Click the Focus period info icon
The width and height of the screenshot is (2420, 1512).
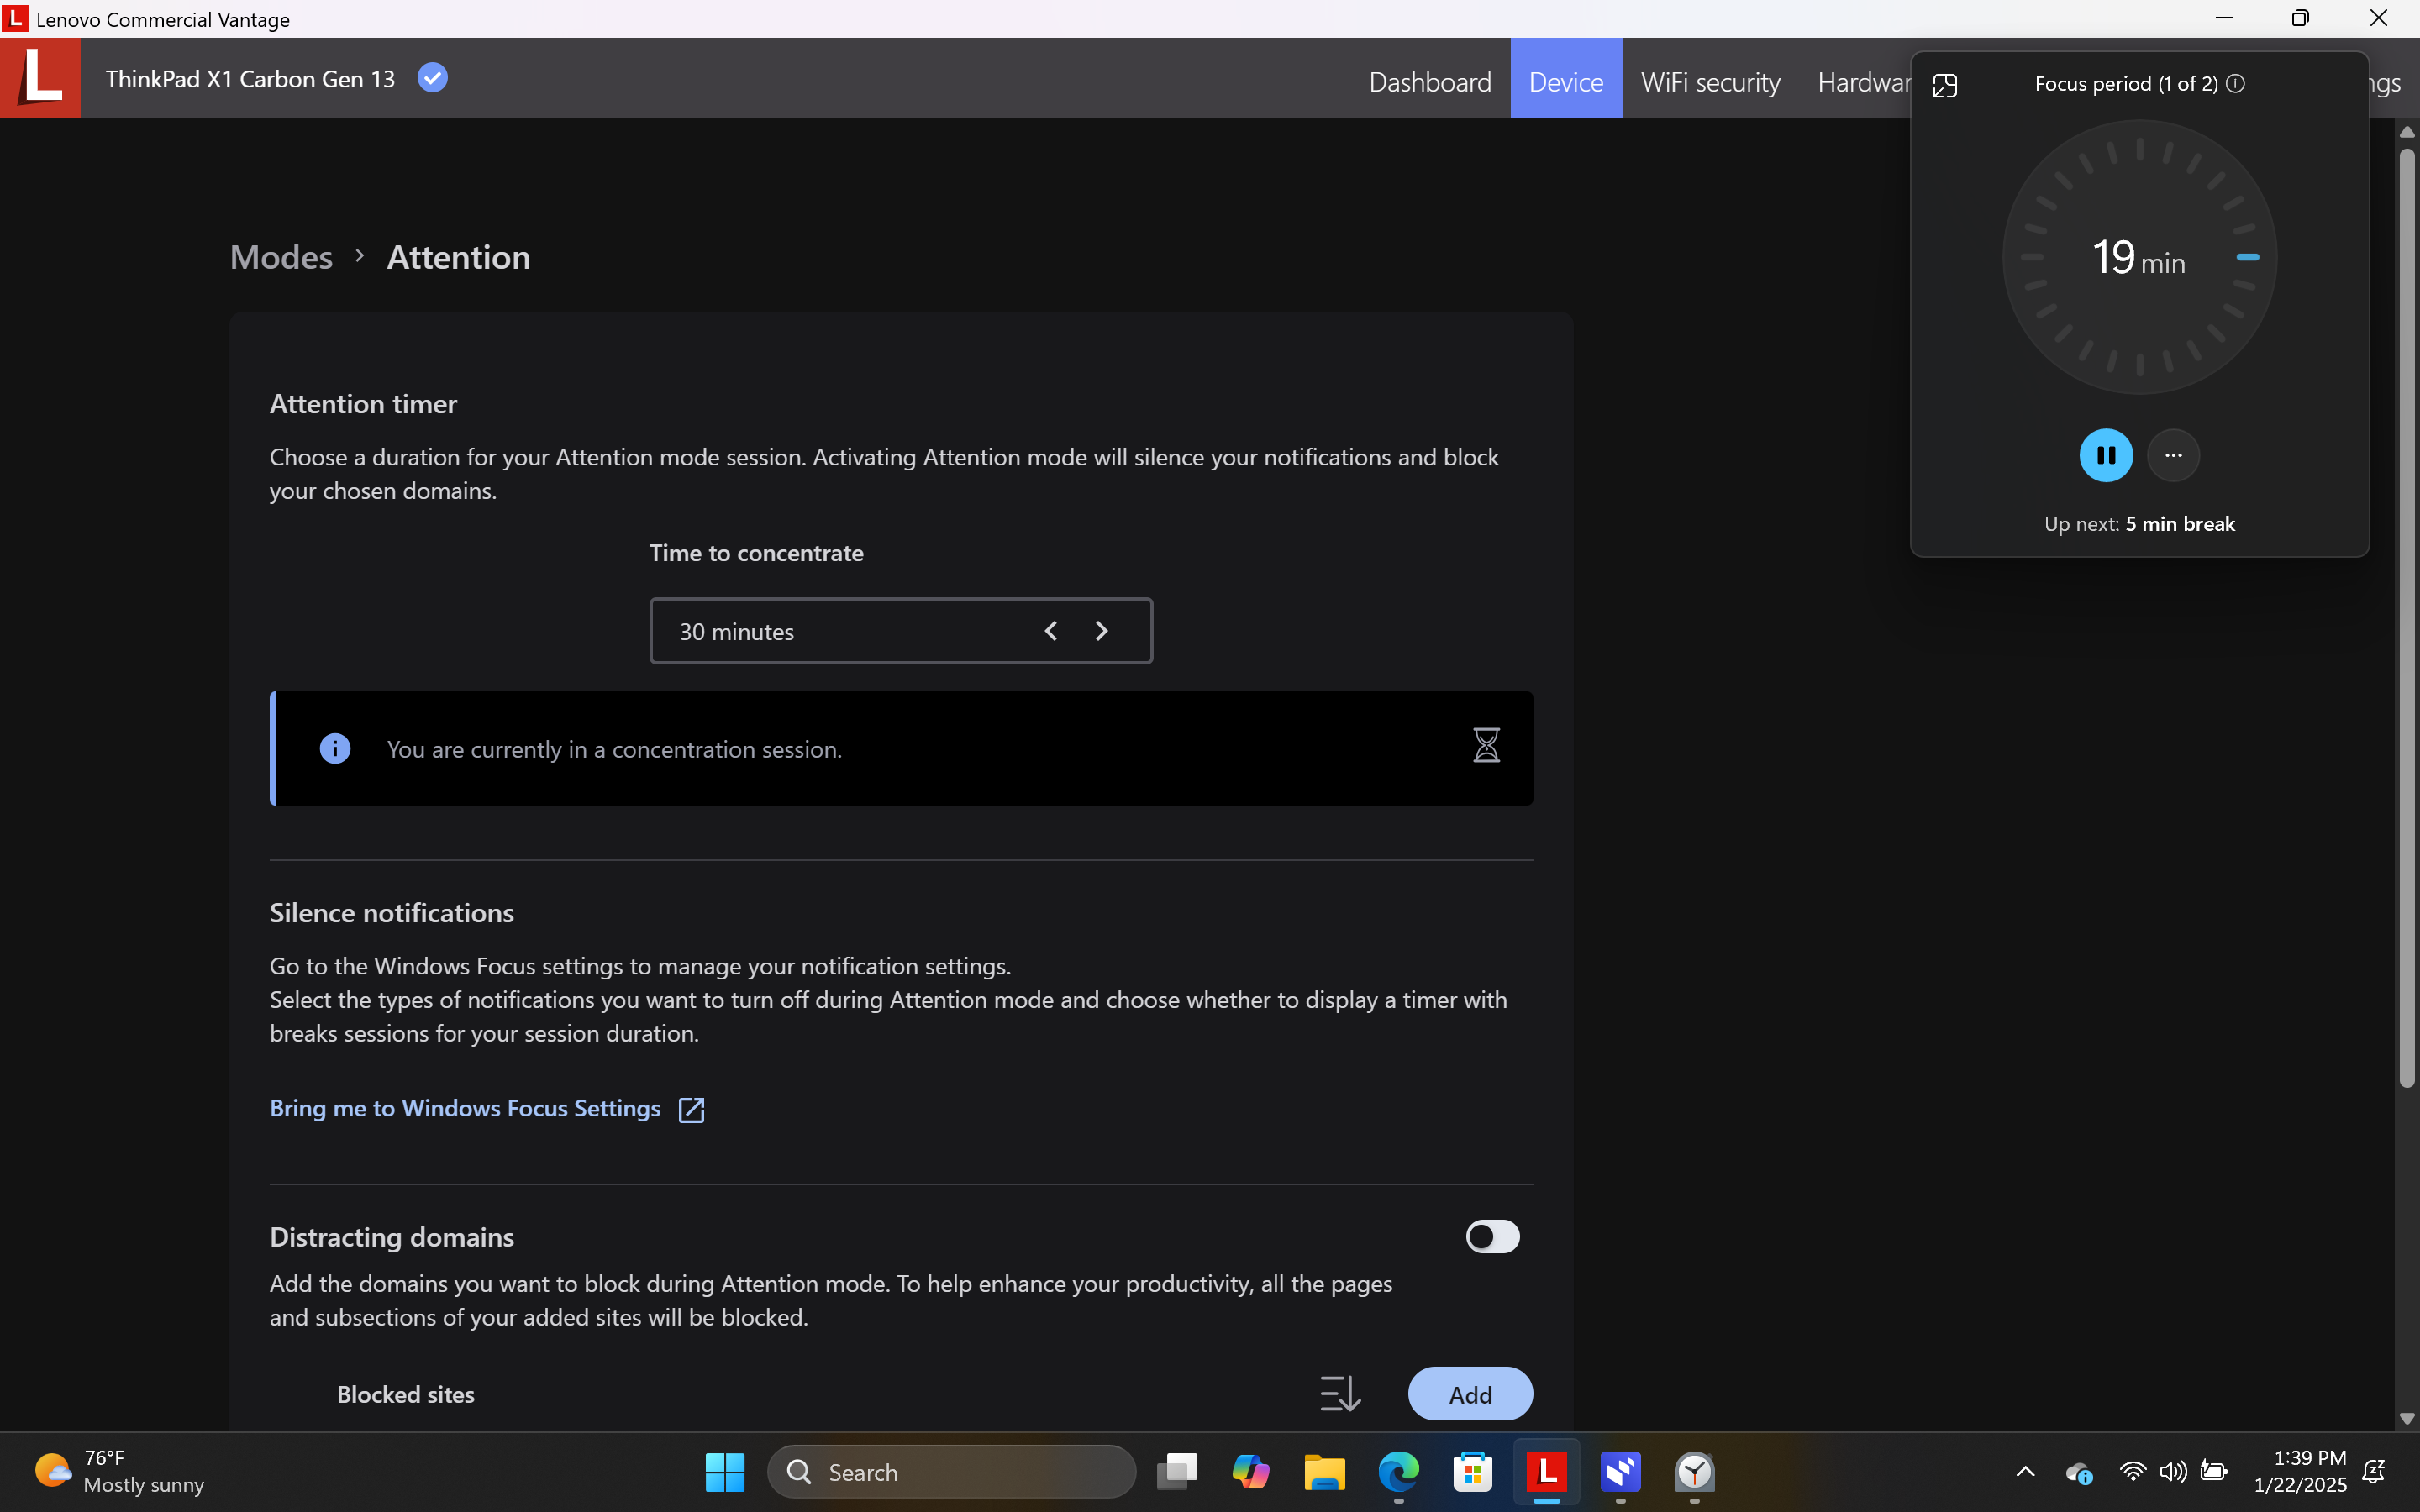point(2236,84)
